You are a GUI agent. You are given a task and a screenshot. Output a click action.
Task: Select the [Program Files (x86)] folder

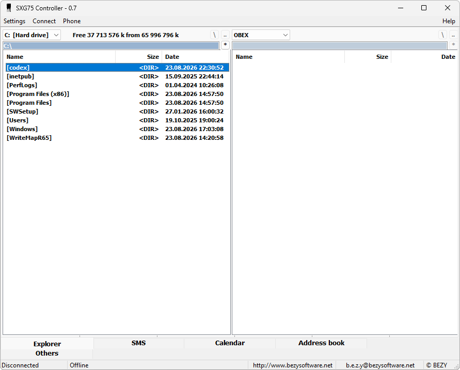117,94
